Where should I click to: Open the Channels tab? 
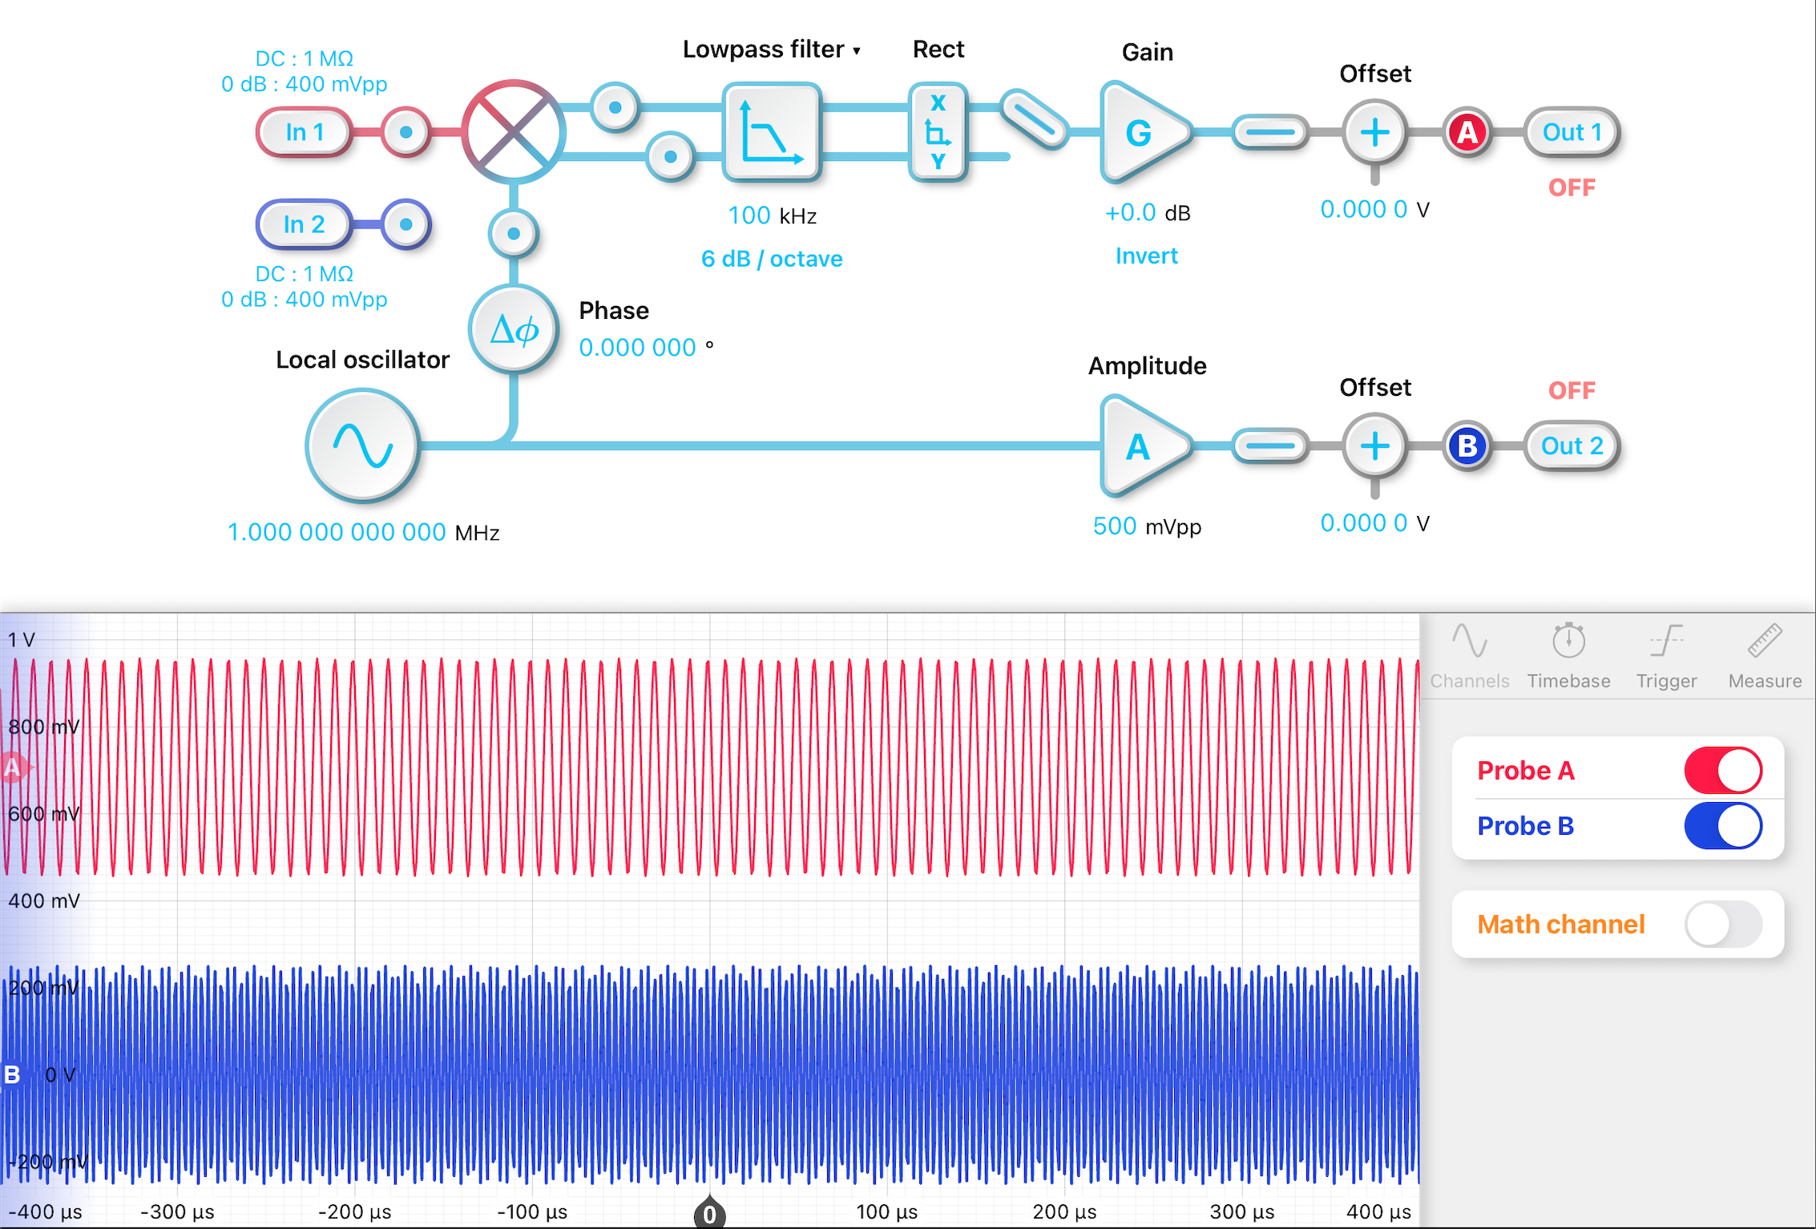[1469, 656]
